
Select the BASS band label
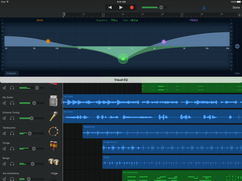[39, 20]
